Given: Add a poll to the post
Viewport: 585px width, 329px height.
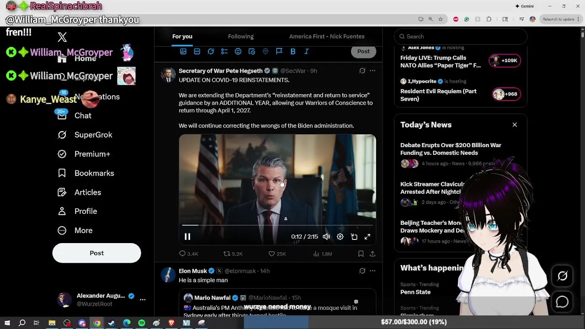Looking at the screenshot, I should [x=224, y=52].
